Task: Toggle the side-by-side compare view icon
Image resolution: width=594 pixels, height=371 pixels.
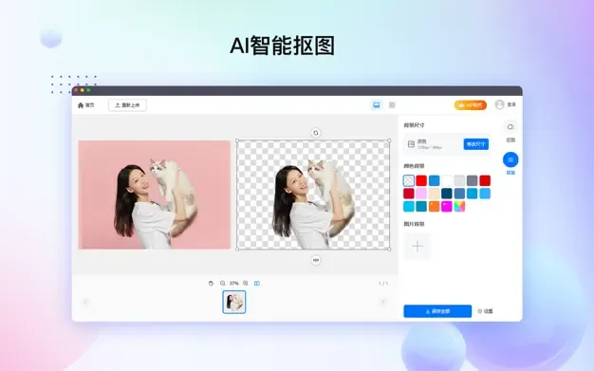Action: pyautogui.click(x=257, y=283)
